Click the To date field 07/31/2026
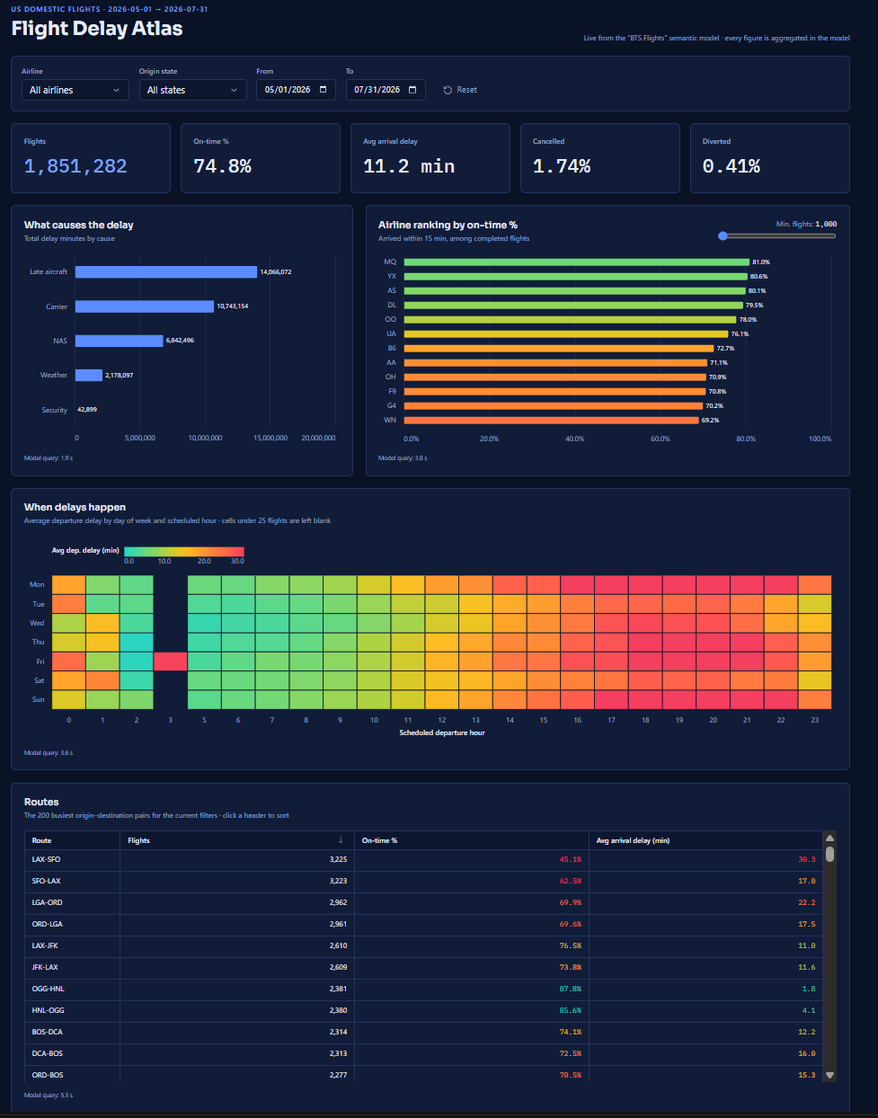Screen dimensions: 878x1118 386,90
